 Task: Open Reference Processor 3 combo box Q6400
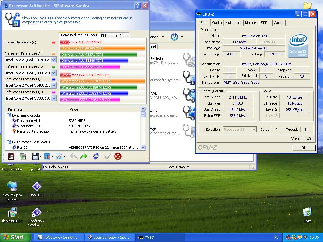click(x=31, y=85)
